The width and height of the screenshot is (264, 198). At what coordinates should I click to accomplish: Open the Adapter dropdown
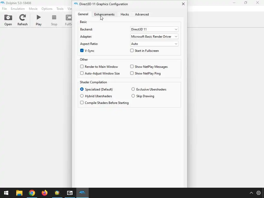point(154,37)
